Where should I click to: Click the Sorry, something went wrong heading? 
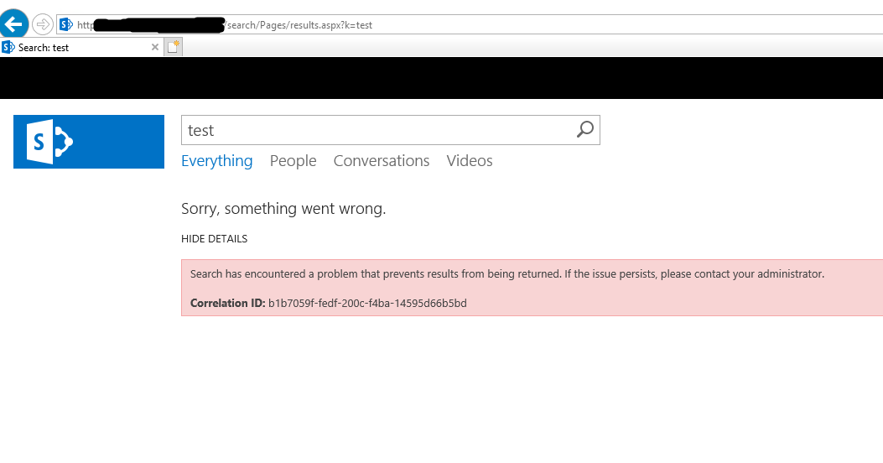[x=283, y=209]
